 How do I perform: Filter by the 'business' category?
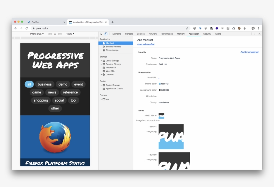pos(45,84)
